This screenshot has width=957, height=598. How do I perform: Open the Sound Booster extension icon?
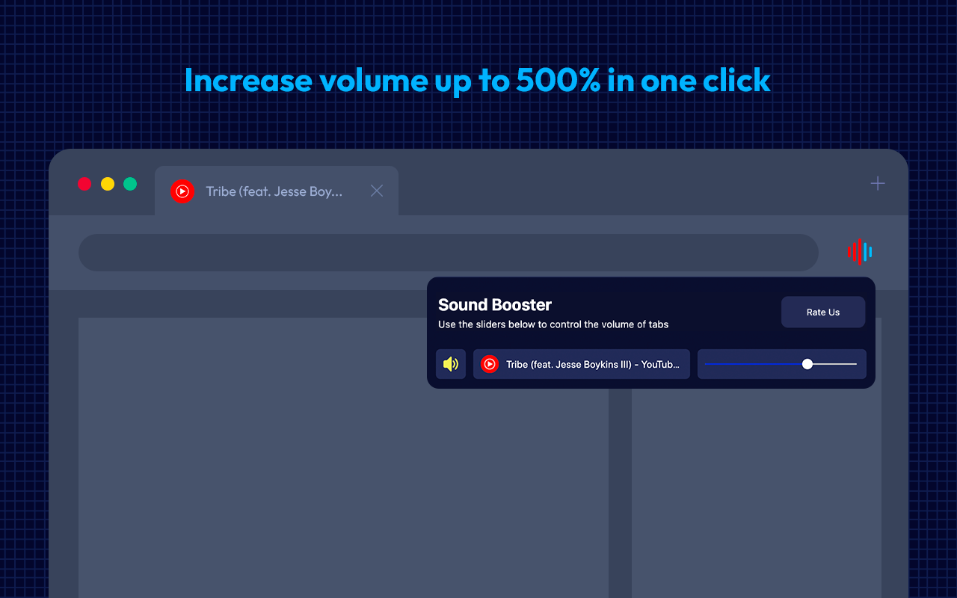pyautogui.click(x=860, y=252)
